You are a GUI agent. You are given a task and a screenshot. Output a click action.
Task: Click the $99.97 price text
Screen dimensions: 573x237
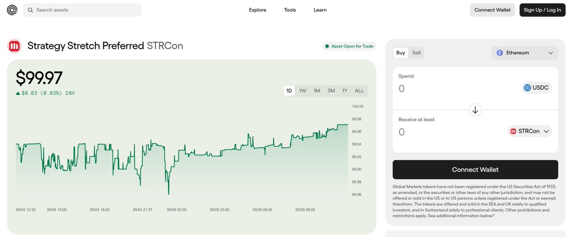click(39, 78)
